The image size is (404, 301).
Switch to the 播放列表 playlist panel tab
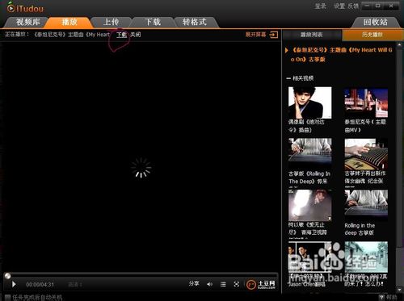coord(311,35)
